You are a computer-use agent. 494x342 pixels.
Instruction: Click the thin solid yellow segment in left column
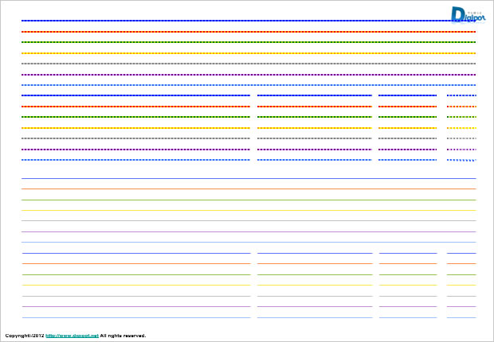[x=135, y=285]
